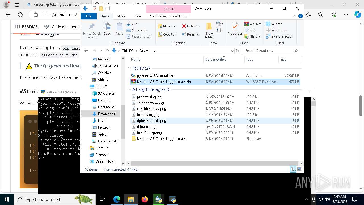The width and height of the screenshot is (364, 205).
Task: Open Quick Access Toolbar customize dropdown
Action: 106,9
